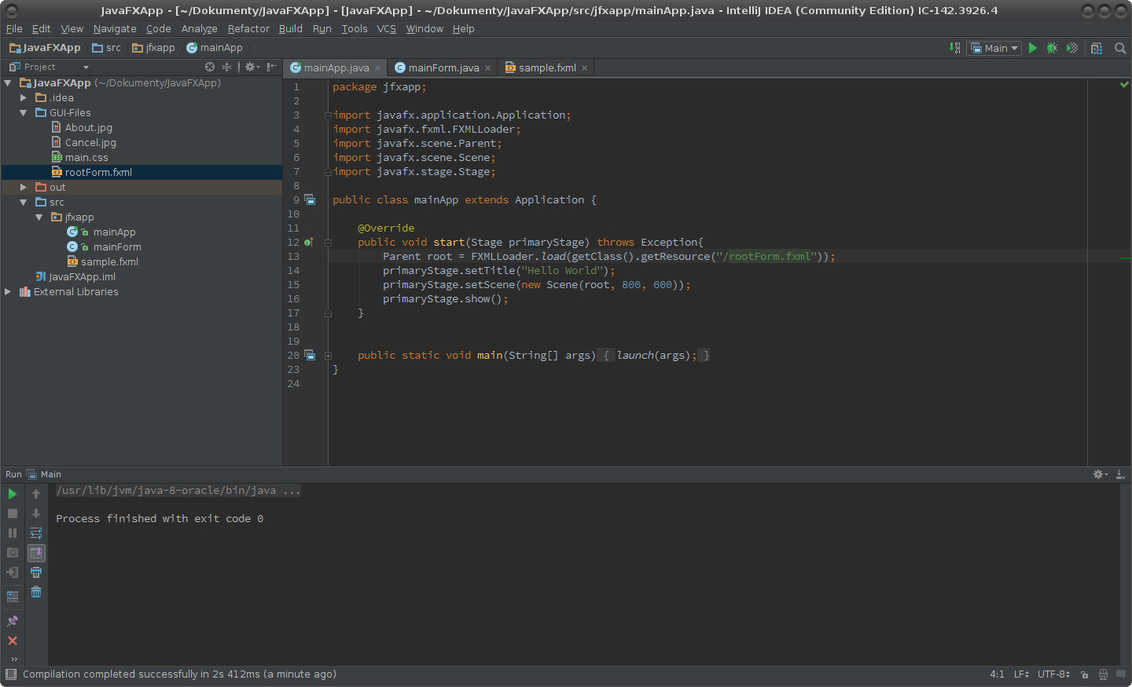This screenshot has height=687, width=1132.
Task: Click the Debug bug icon in toolbar
Action: pos(1052,48)
